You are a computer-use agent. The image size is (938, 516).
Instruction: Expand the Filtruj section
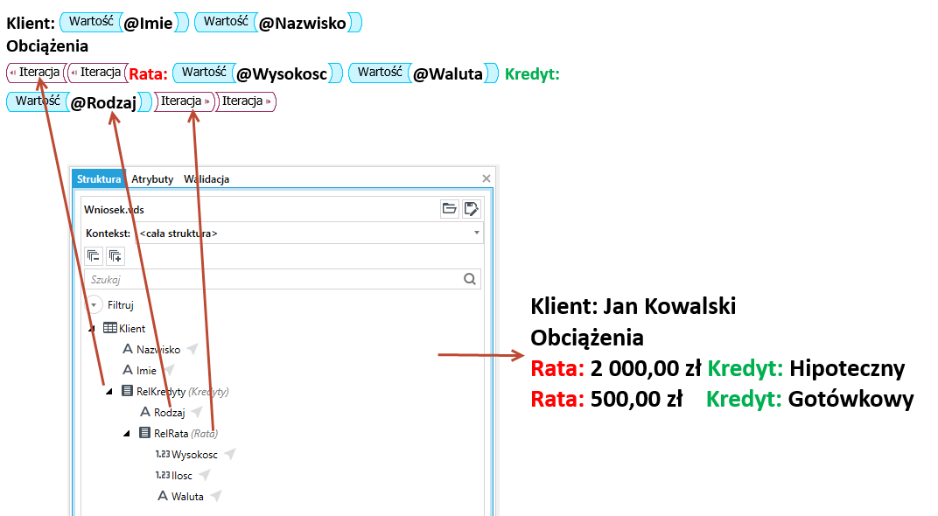tap(94, 305)
